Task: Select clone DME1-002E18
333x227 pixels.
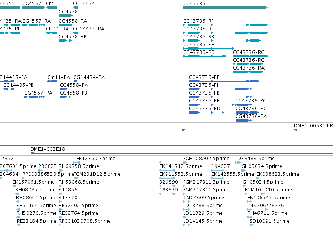Action: click(182, 153)
